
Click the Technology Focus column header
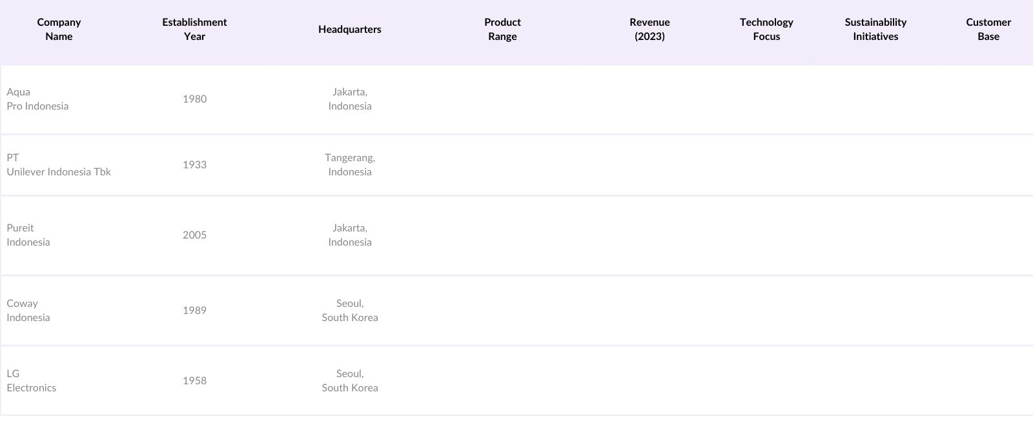pyautogui.click(x=766, y=30)
